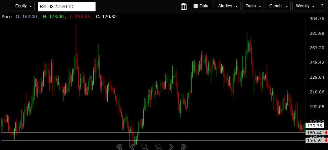328x150 pixels.
Task: Zoom in on the chart
Action: [x=158, y=146]
